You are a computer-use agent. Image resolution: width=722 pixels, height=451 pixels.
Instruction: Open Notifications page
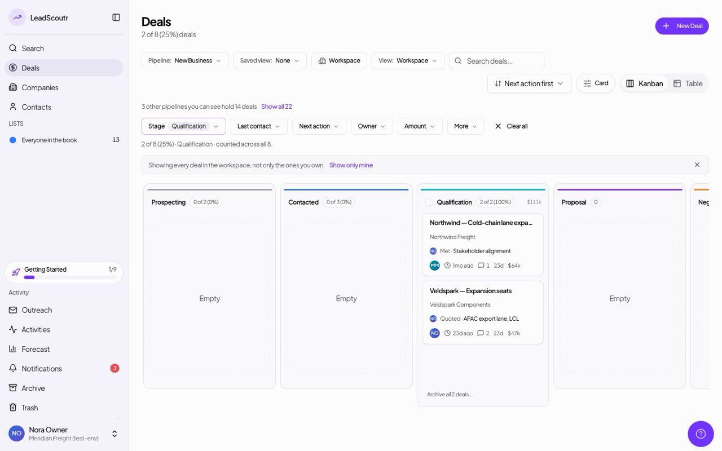point(64,368)
